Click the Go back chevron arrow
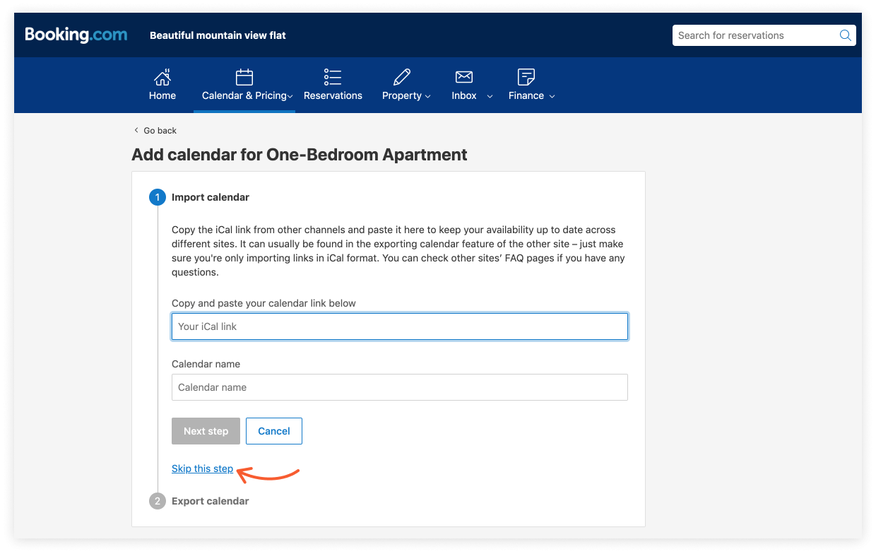The width and height of the screenshot is (876, 554). tap(136, 130)
